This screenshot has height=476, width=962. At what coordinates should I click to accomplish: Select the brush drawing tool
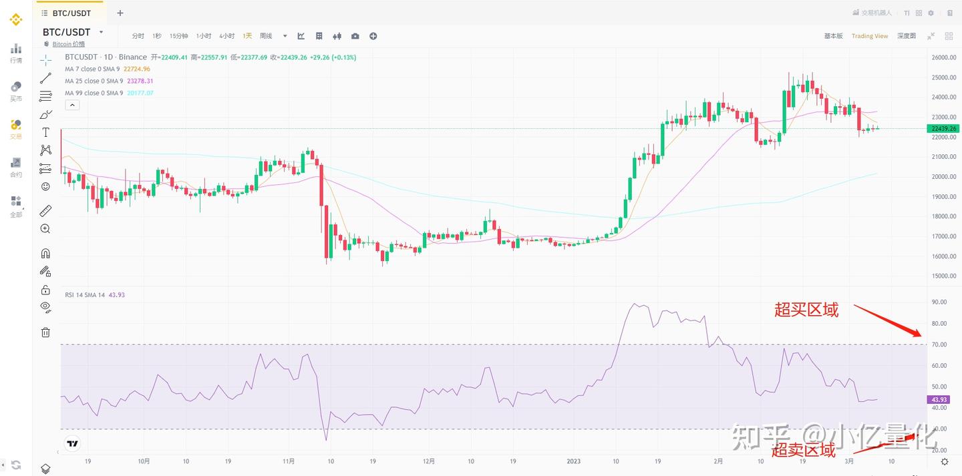coord(45,114)
